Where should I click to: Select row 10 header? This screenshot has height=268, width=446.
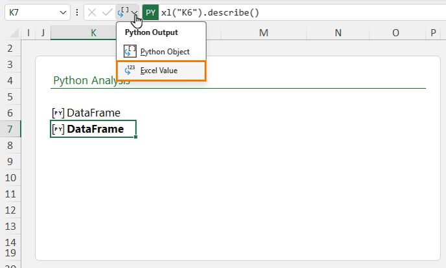pos(10,178)
